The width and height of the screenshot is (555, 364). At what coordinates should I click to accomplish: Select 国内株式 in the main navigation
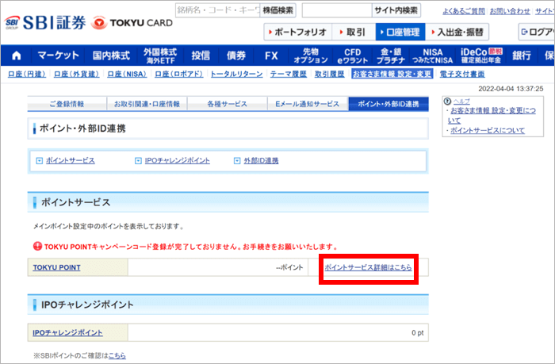click(111, 56)
